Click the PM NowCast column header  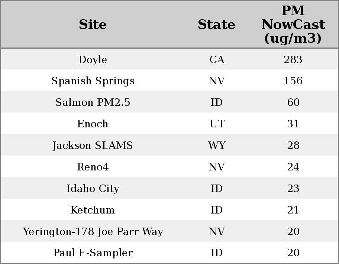point(293,25)
